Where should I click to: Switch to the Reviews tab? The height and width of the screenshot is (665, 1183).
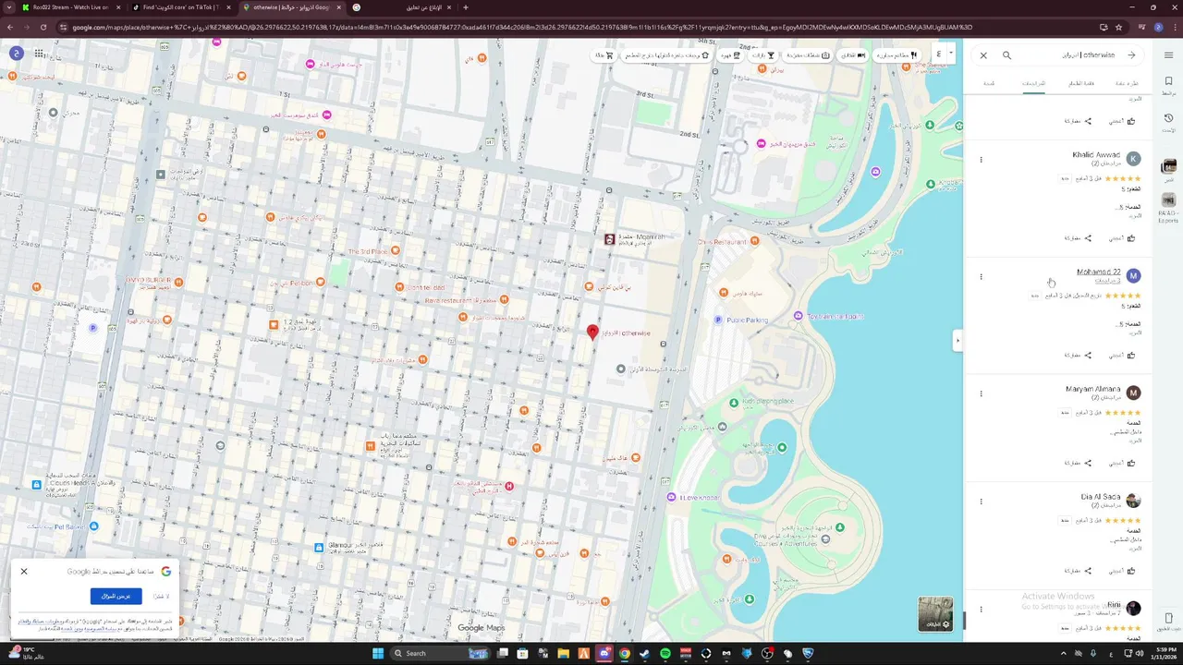click(1033, 83)
